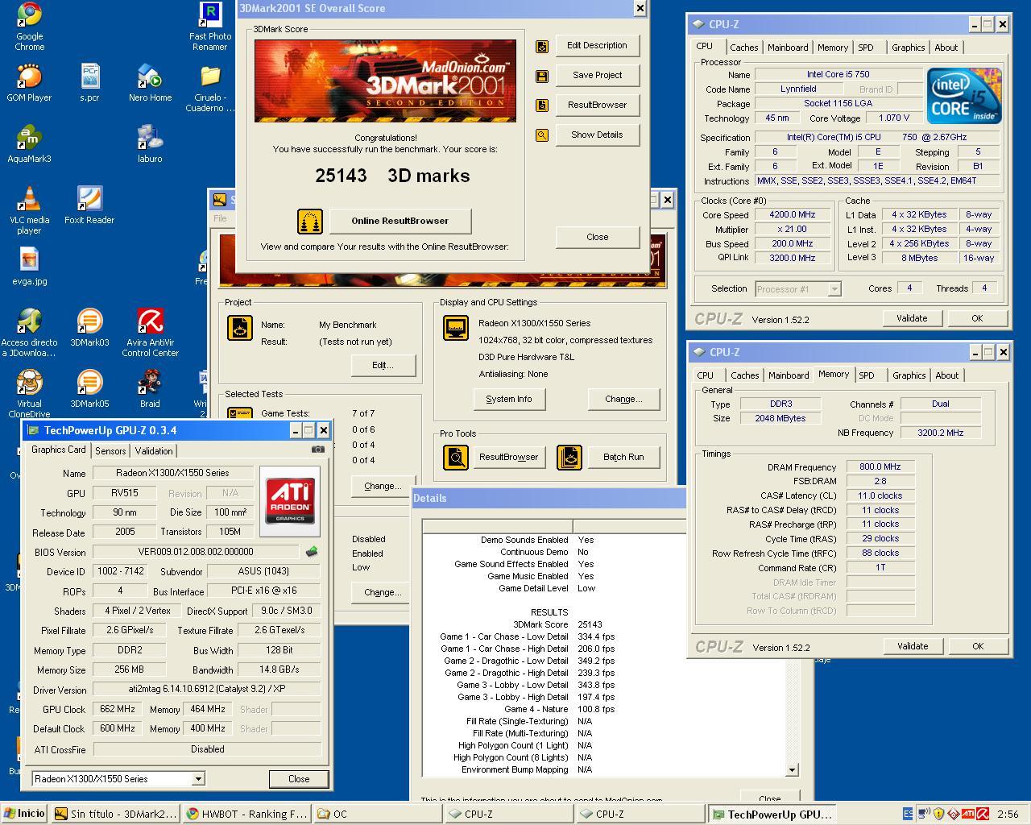Launch Nero Home desktop icon
The image size is (1031, 825).
(x=150, y=83)
